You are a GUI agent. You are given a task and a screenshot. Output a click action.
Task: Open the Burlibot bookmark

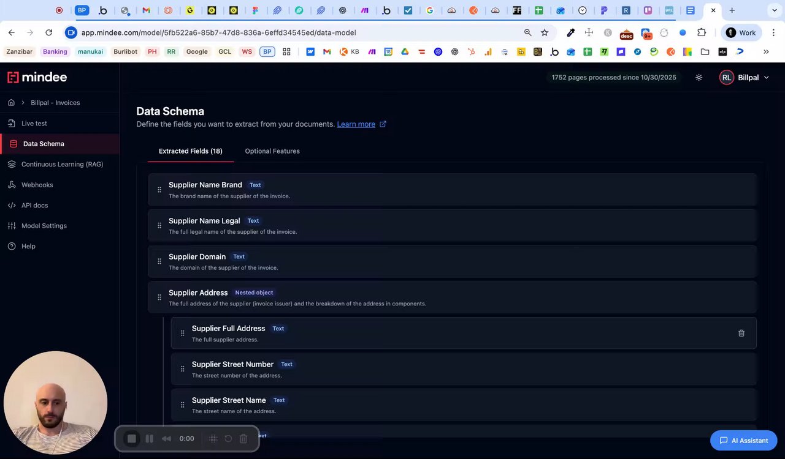pos(125,52)
